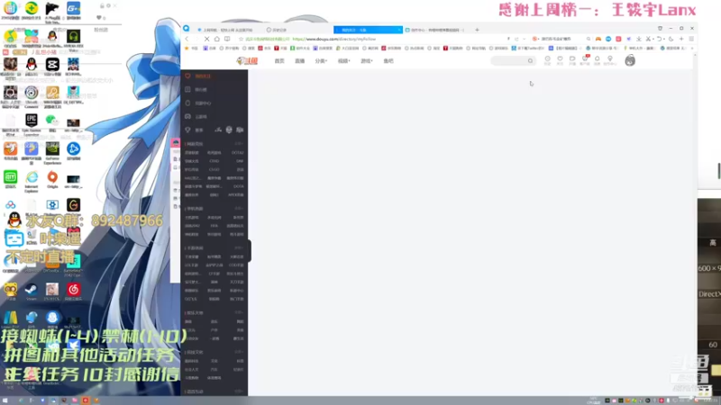Open Epic Games Launcher desktop icon

click(x=32, y=124)
